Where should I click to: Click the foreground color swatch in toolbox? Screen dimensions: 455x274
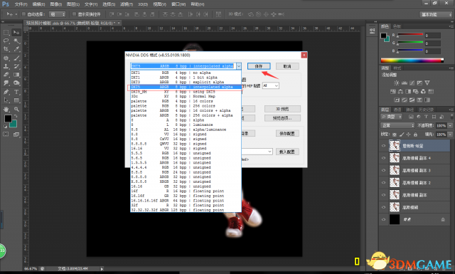coord(8,118)
